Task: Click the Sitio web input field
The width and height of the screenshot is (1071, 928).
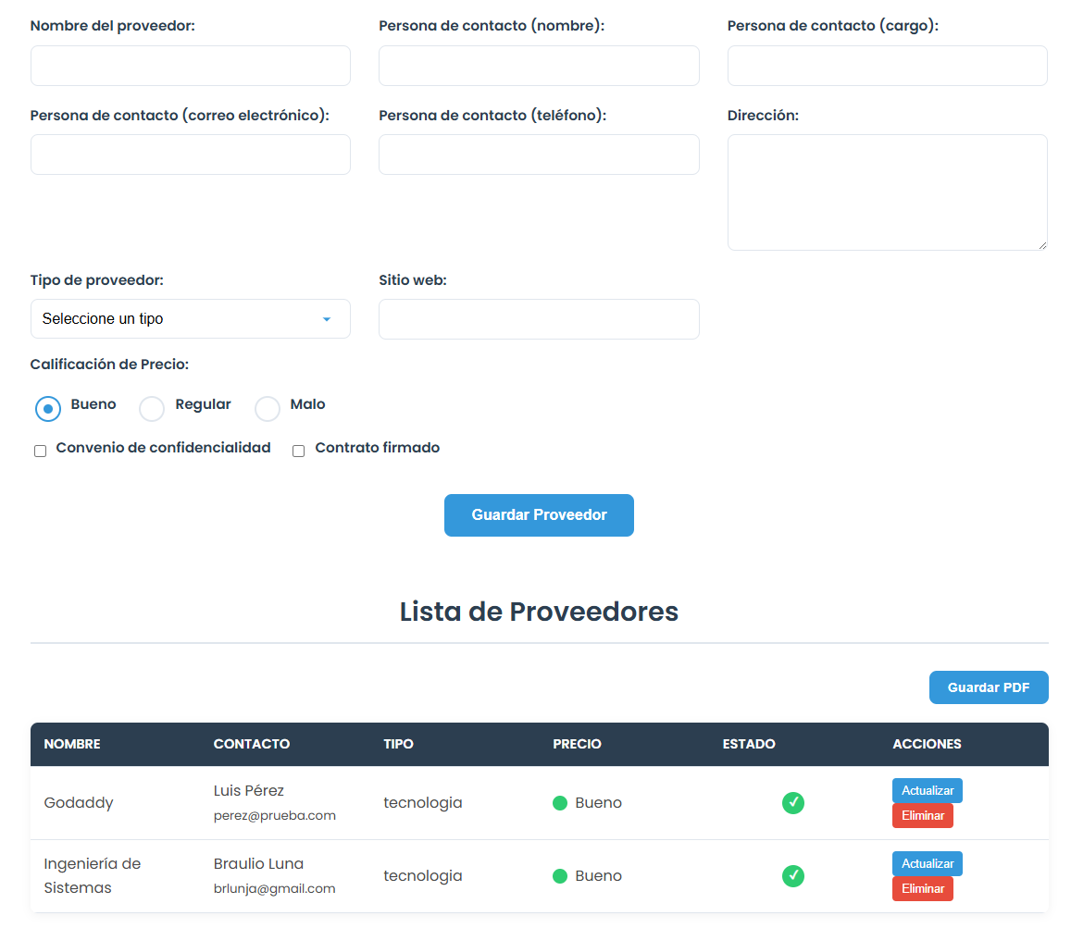Action: point(539,319)
